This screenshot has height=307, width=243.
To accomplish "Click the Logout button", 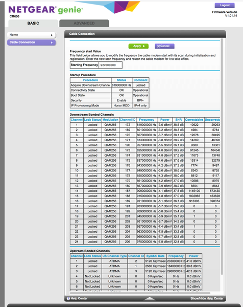I will [x=225, y=5].
